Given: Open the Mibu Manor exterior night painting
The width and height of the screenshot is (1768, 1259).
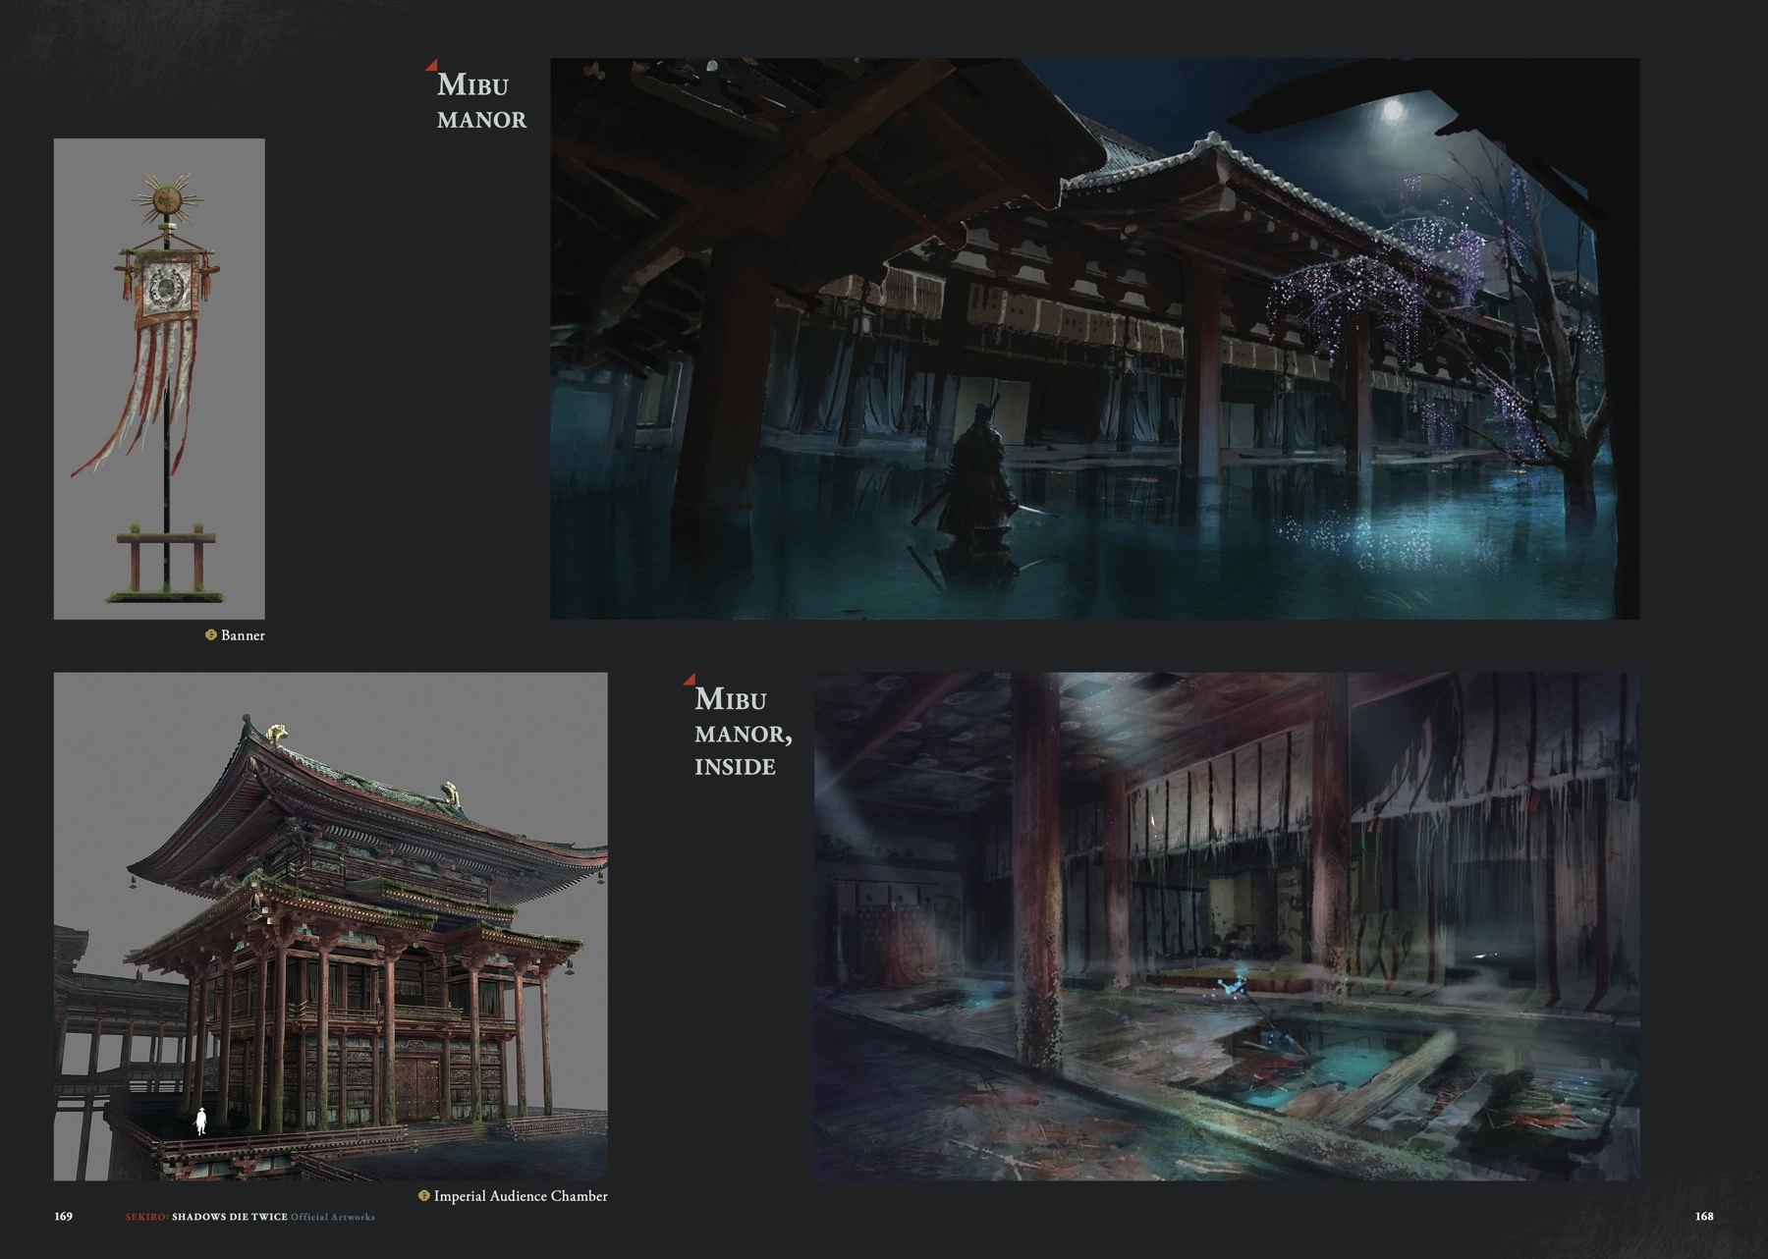Looking at the screenshot, I should (x=1094, y=339).
